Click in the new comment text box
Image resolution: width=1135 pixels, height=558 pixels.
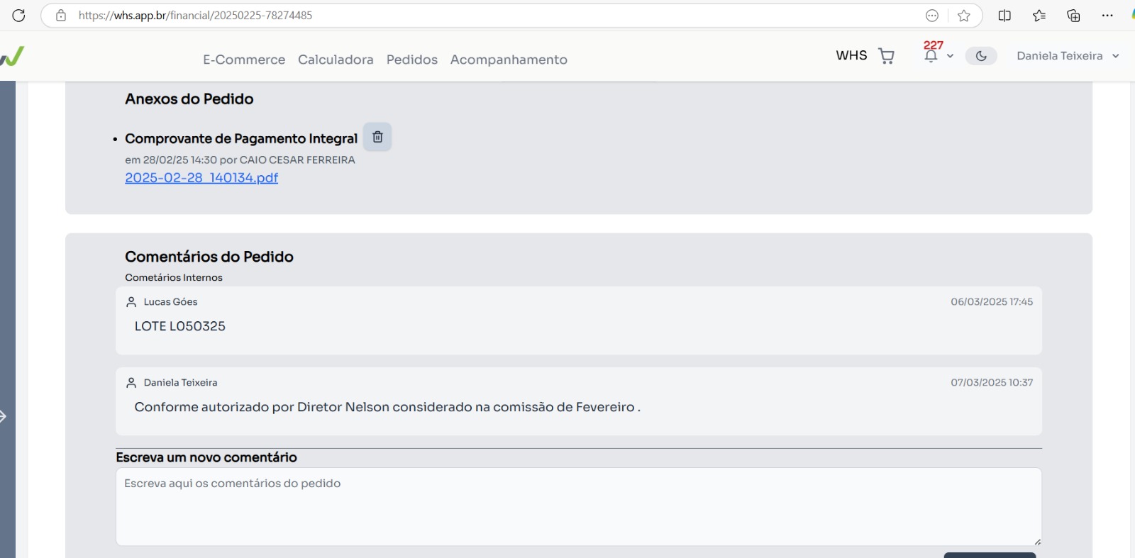pos(578,506)
